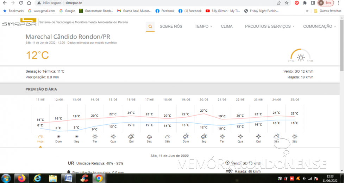Open Windows Explorer folder from taskbar
This screenshot has width=345, height=183.
coord(53,178)
